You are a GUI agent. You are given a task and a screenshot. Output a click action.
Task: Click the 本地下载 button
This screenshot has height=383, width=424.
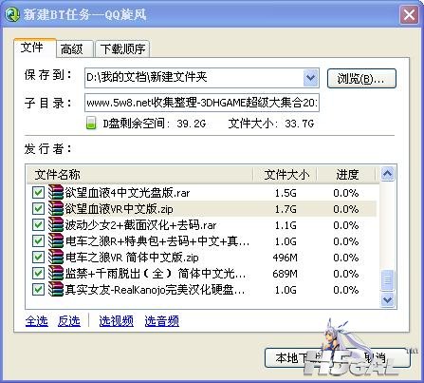pos(299,358)
